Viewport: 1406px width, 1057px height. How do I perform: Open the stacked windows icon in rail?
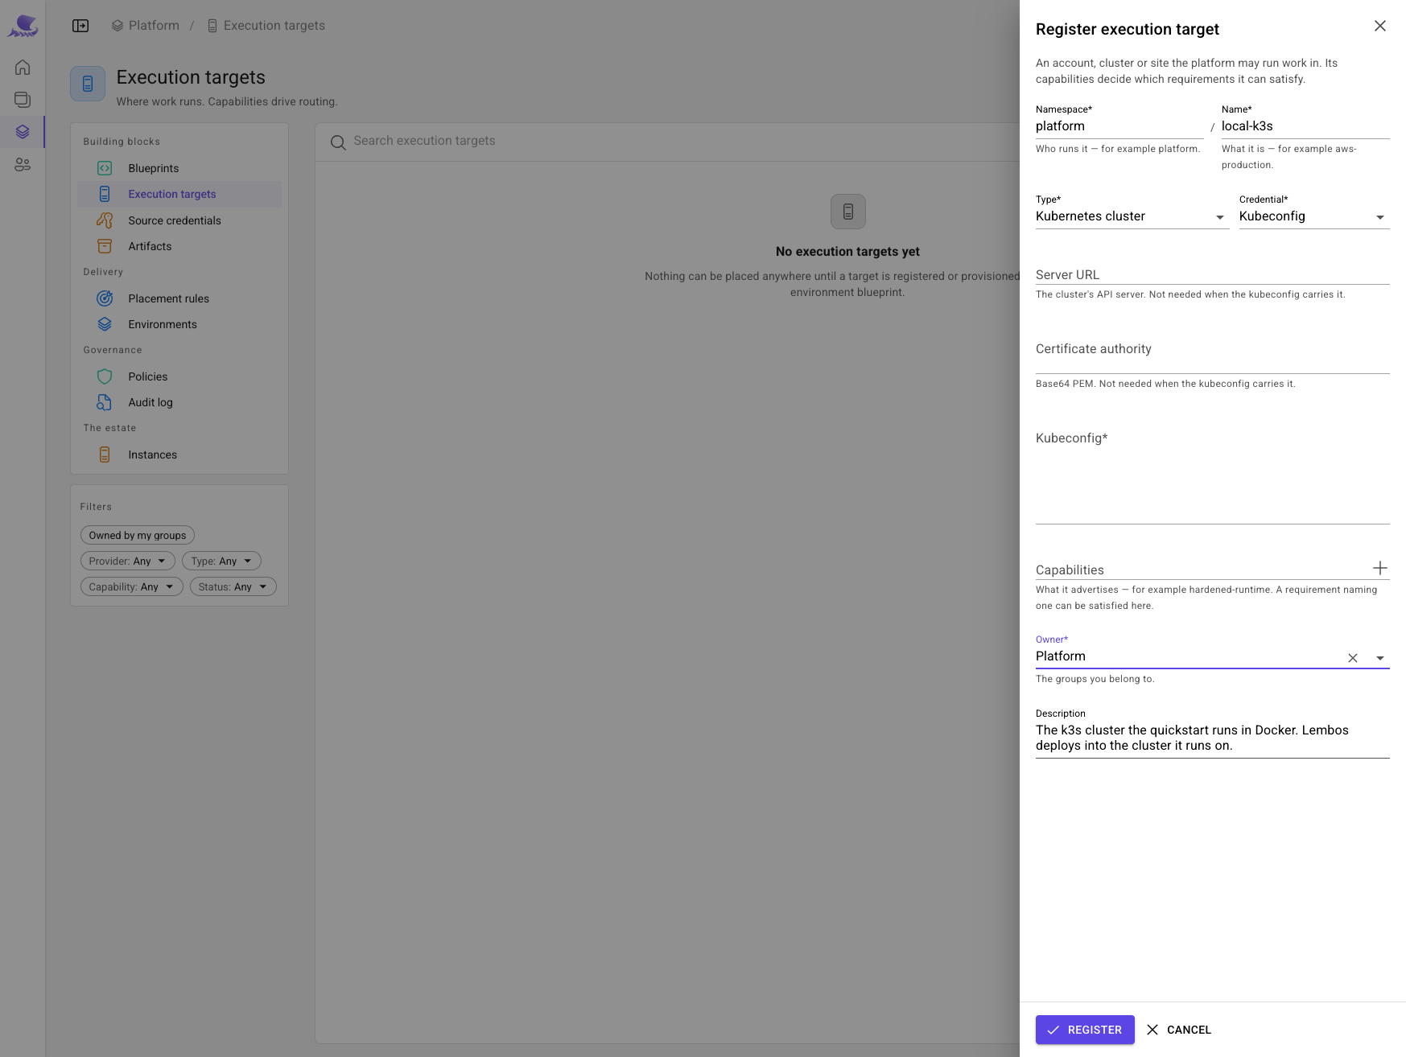(x=23, y=100)
